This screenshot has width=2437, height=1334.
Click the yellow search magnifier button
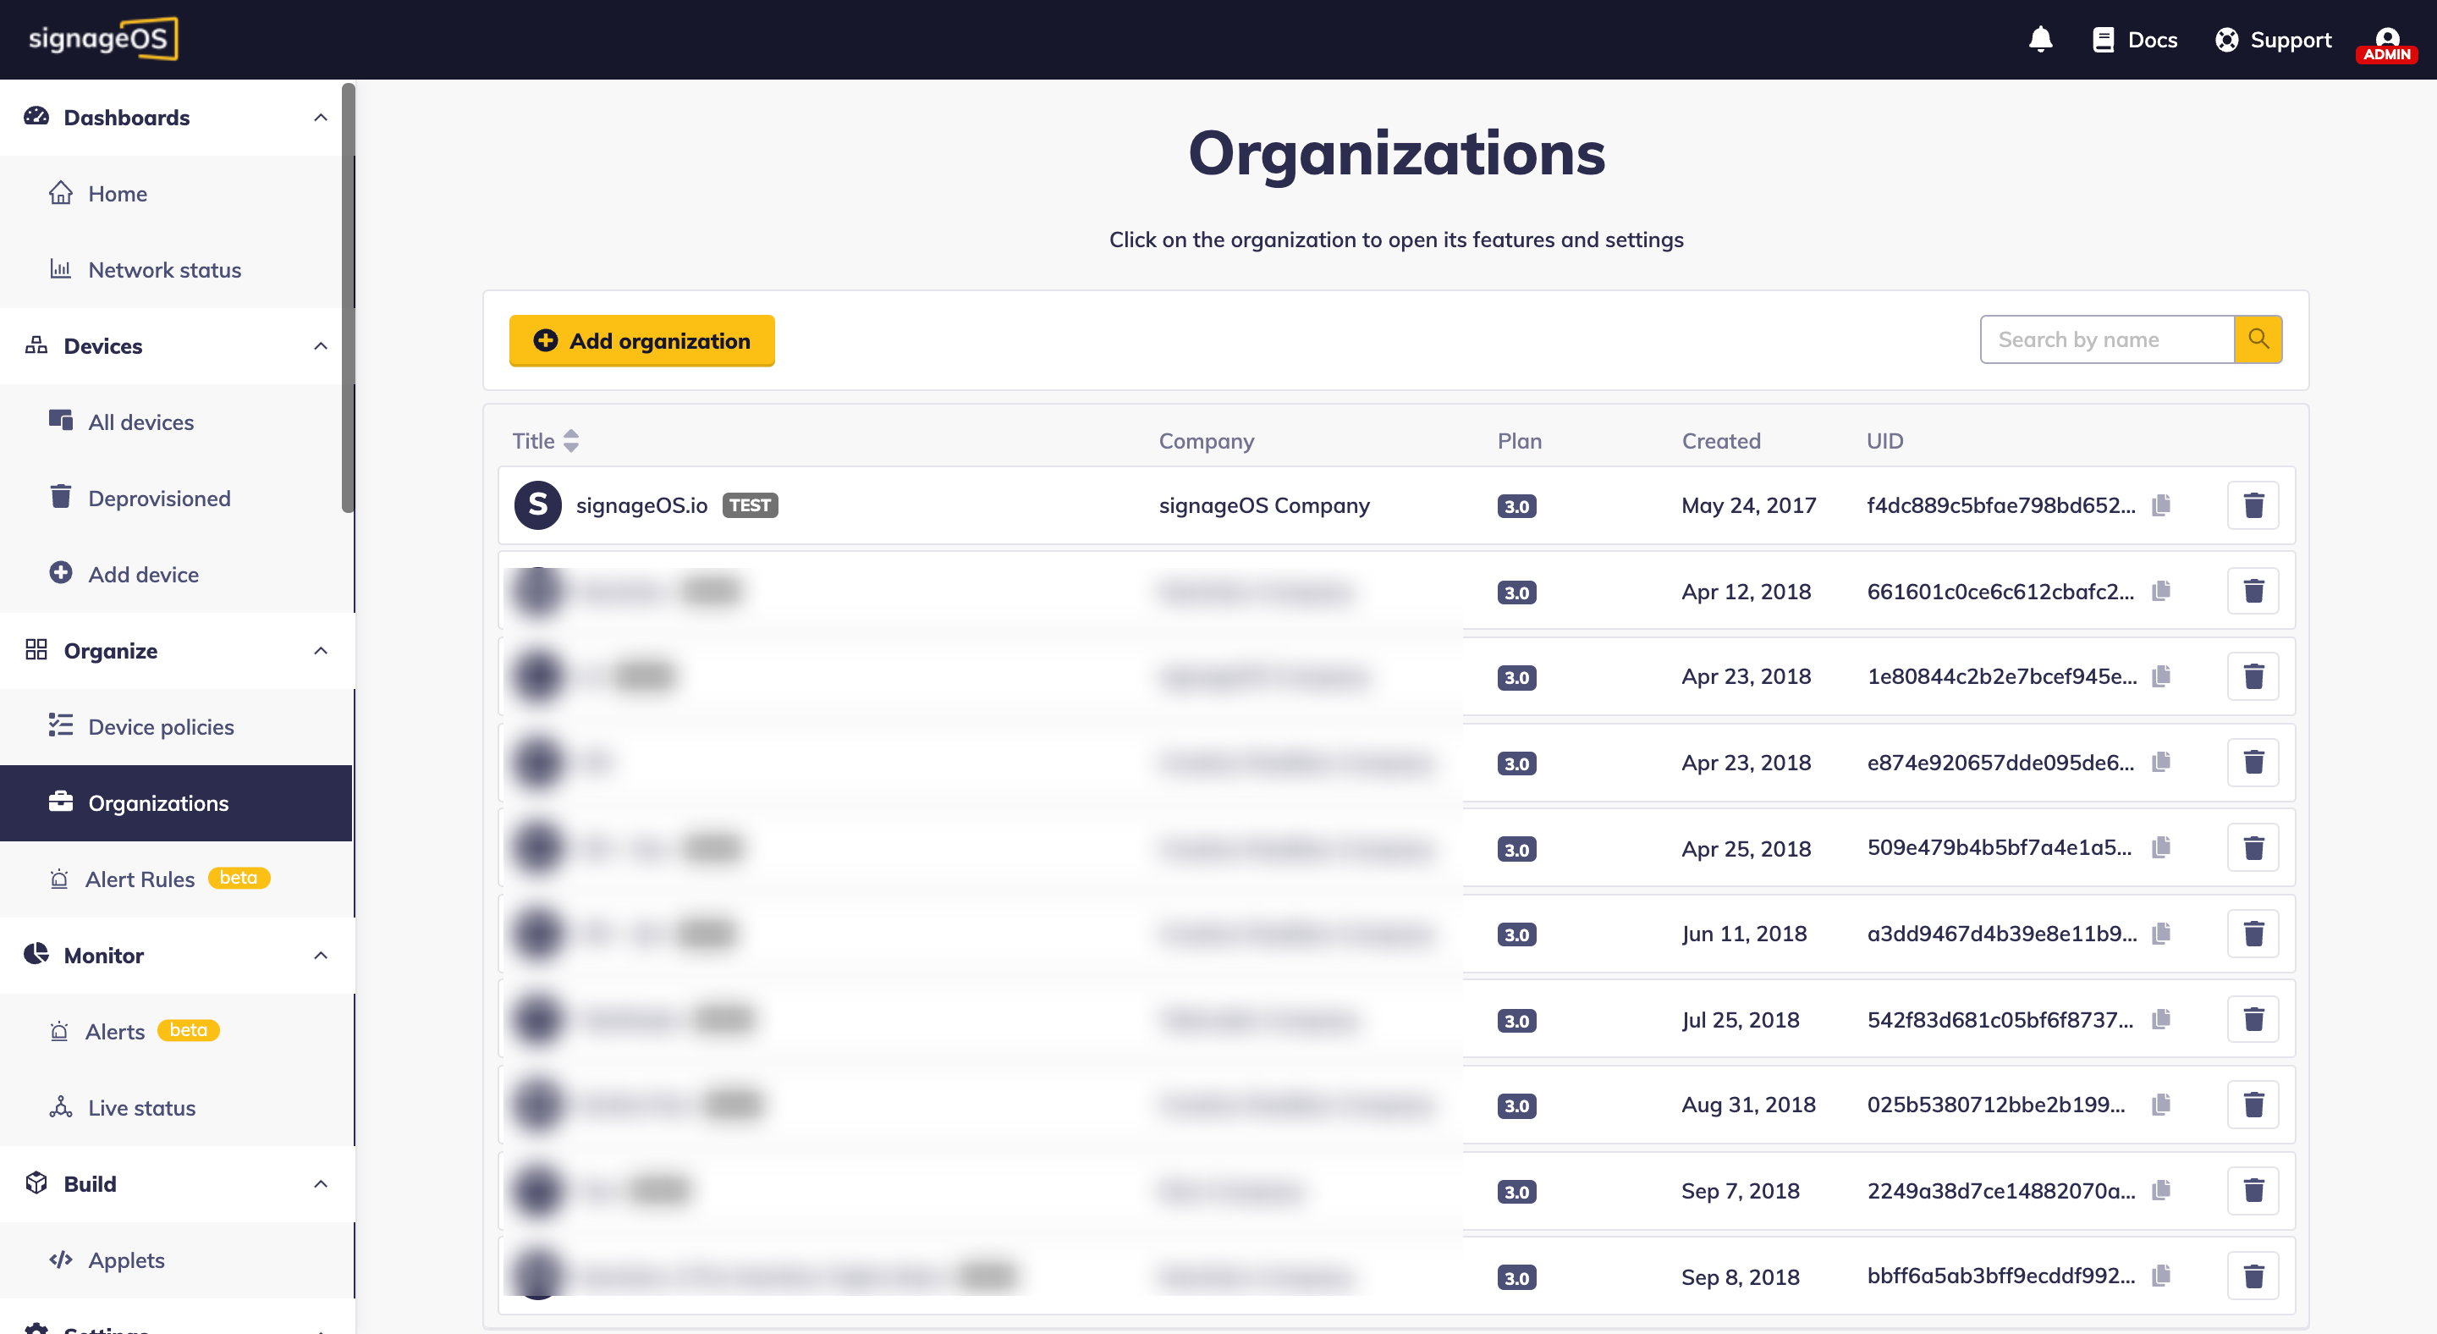coord(2258,339)
